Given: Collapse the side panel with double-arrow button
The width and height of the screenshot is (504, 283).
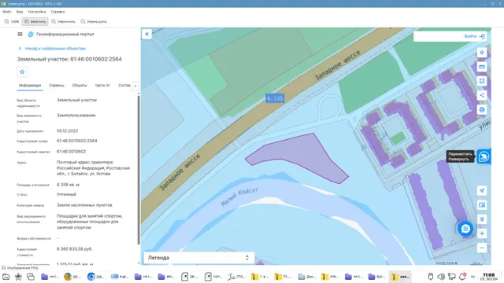Looking at the screenshot, I should click(x=146, y=34).
